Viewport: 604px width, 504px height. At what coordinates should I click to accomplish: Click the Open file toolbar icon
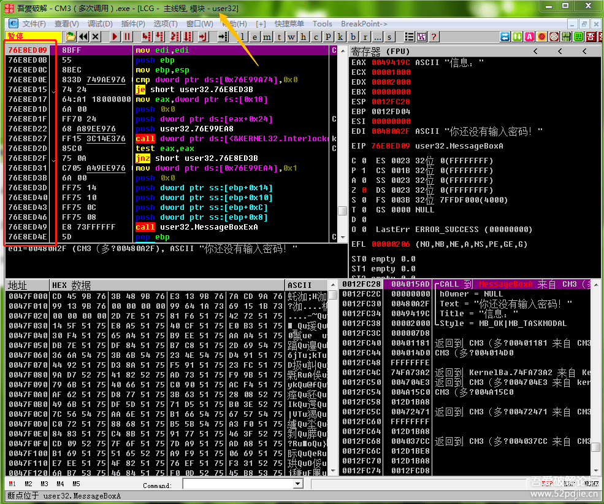[71, 37]
